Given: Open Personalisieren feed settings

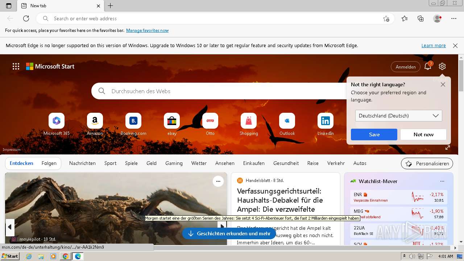Looking at the screenshot, I should [427, 163].
